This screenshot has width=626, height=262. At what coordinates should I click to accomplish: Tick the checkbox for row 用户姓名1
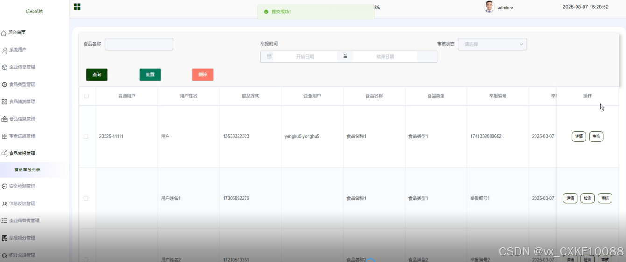pos(86,198)
